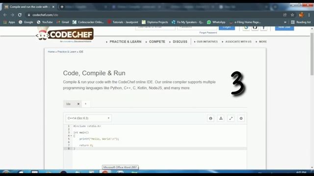The image size is (314, 176).
Task: Close the CodeChef browser tab
Action: (x=53, y=7)
